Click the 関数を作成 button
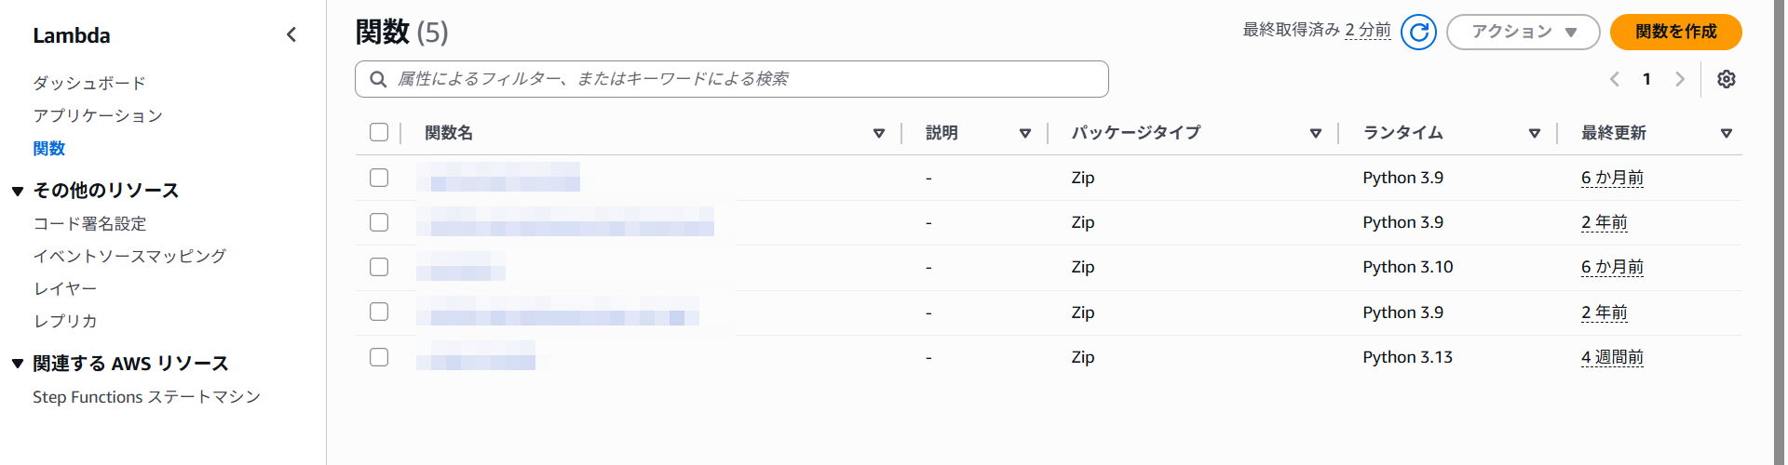 tap(1675, 32)
